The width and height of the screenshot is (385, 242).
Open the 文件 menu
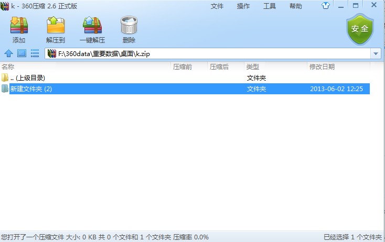click(x=217, y=6)
